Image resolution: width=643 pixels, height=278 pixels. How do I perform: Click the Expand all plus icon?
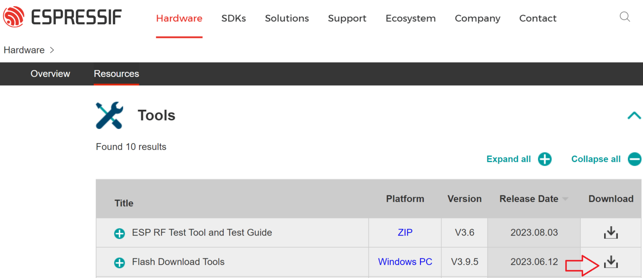pos(545,159)
